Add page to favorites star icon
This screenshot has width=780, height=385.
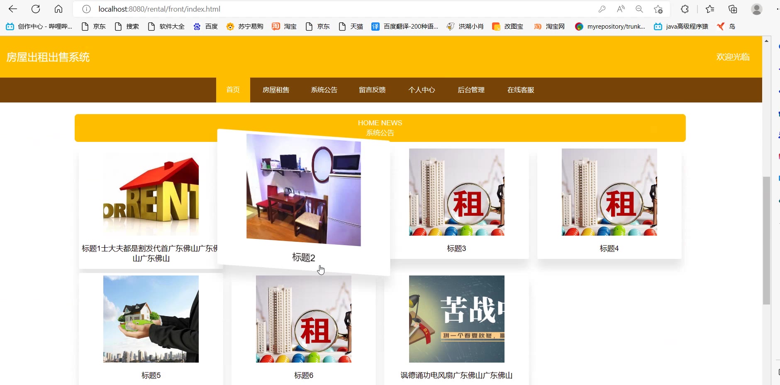658,9
